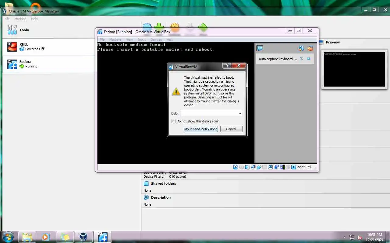This screenshot has height=243, width=390.
Task: Open Devices menu in the Fedora VM window
Action: tap(156, 39)
